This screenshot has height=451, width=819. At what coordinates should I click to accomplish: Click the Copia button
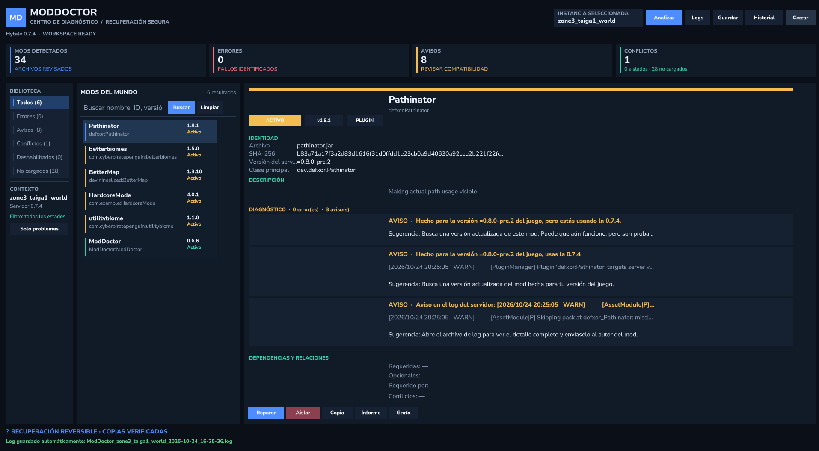pos(337,413)
